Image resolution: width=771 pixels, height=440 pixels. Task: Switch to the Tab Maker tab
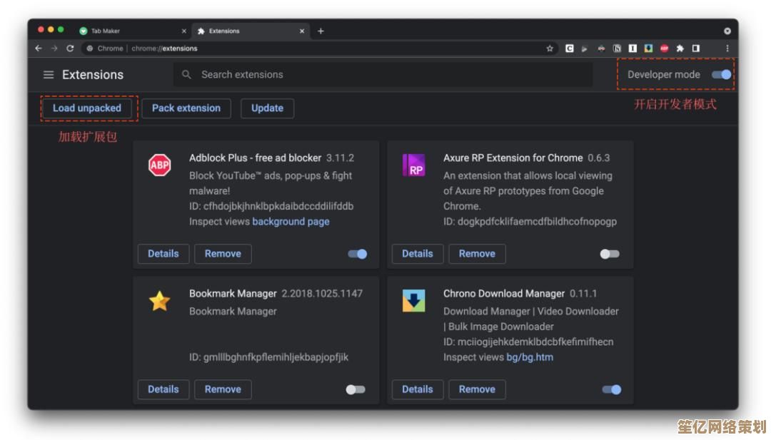pyautogui.click(x=132, y=31)
